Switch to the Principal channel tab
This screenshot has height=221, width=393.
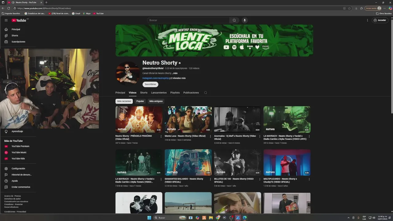tap(120, 93)
